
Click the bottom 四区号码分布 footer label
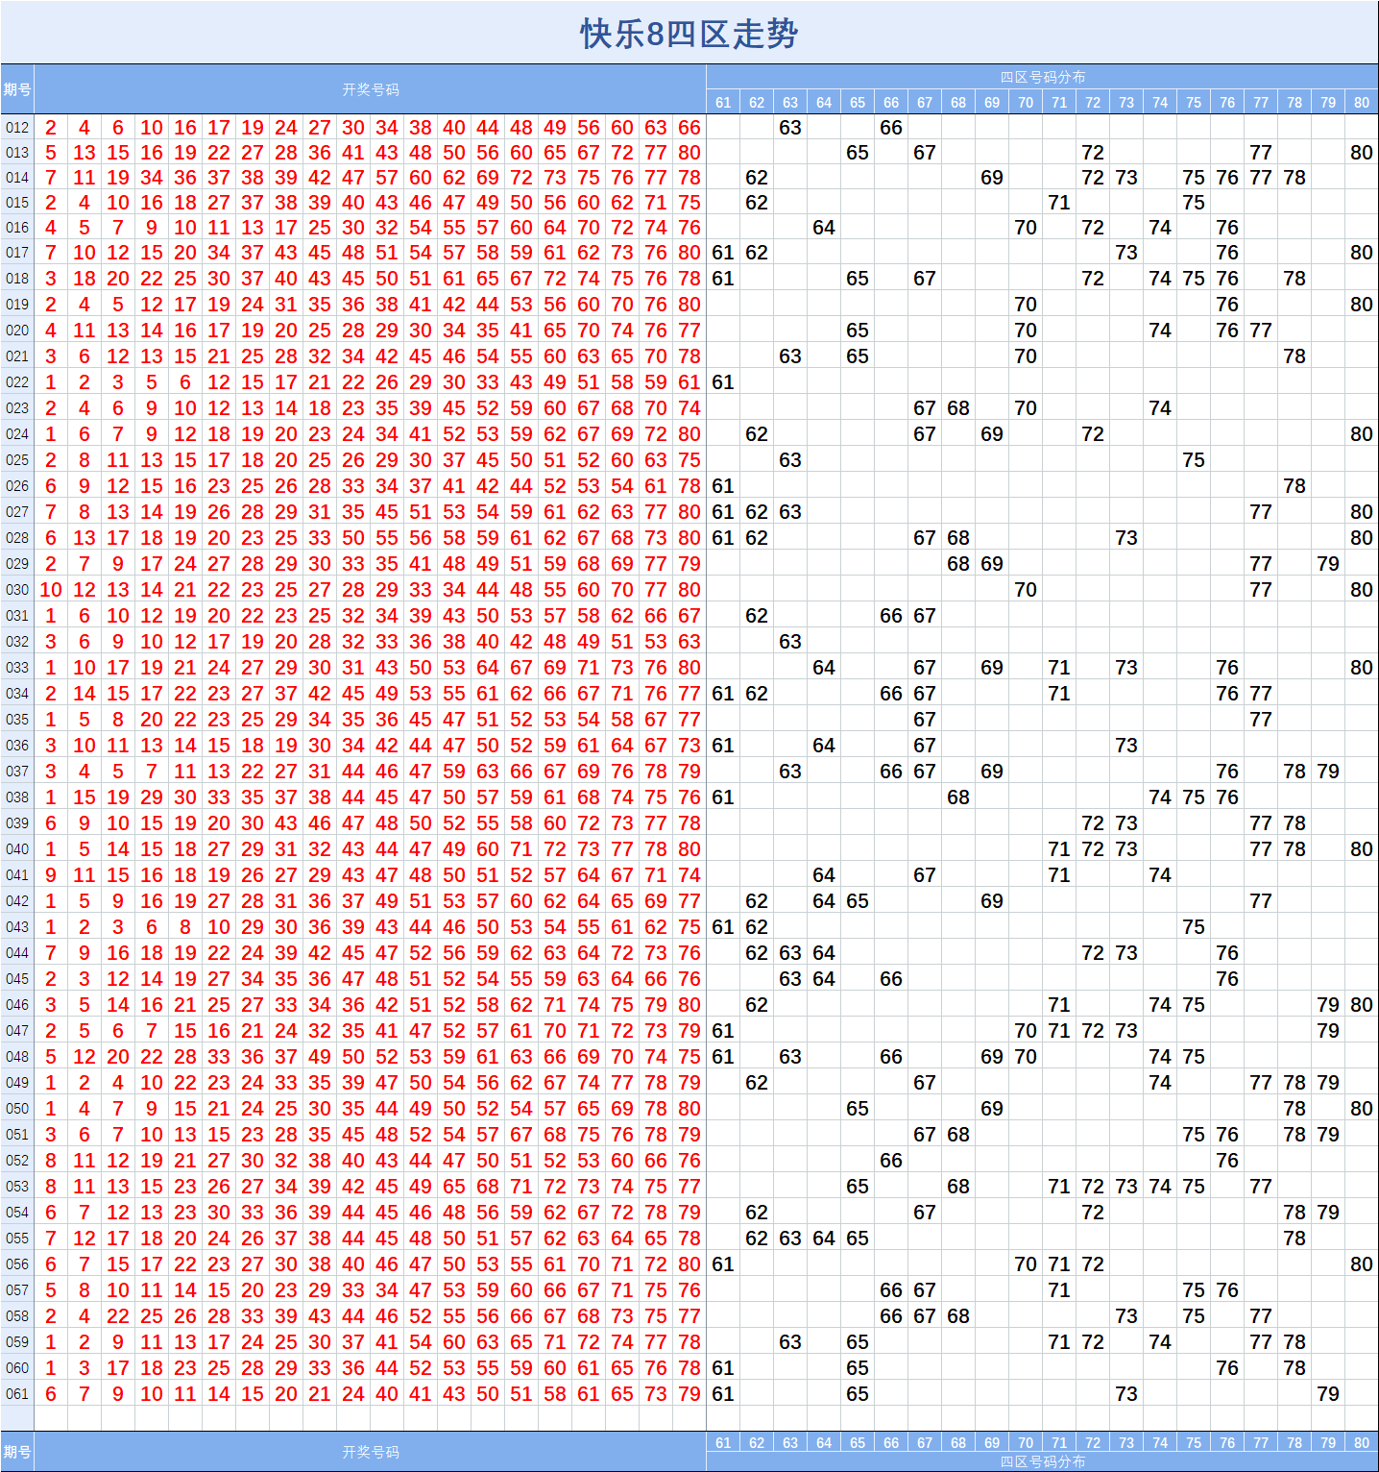click(x=1043, y=1461)
